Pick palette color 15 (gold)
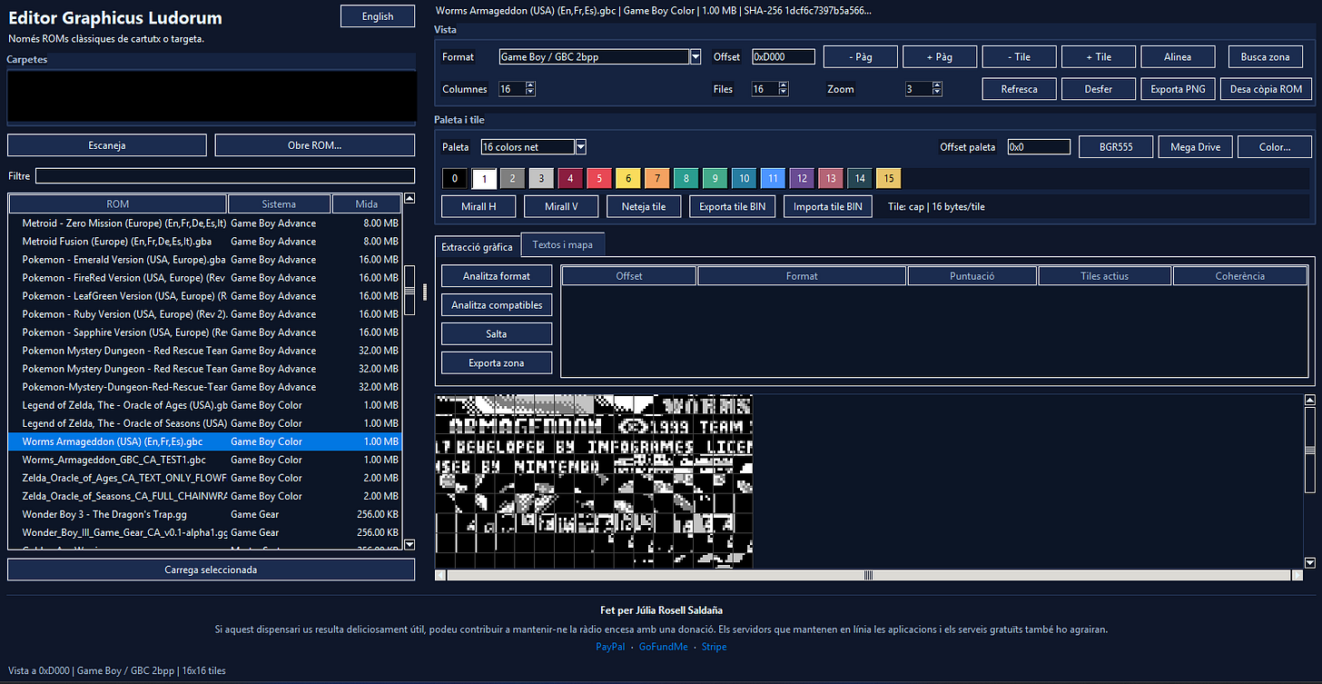 pyautogui.click(x=889, y=178)
